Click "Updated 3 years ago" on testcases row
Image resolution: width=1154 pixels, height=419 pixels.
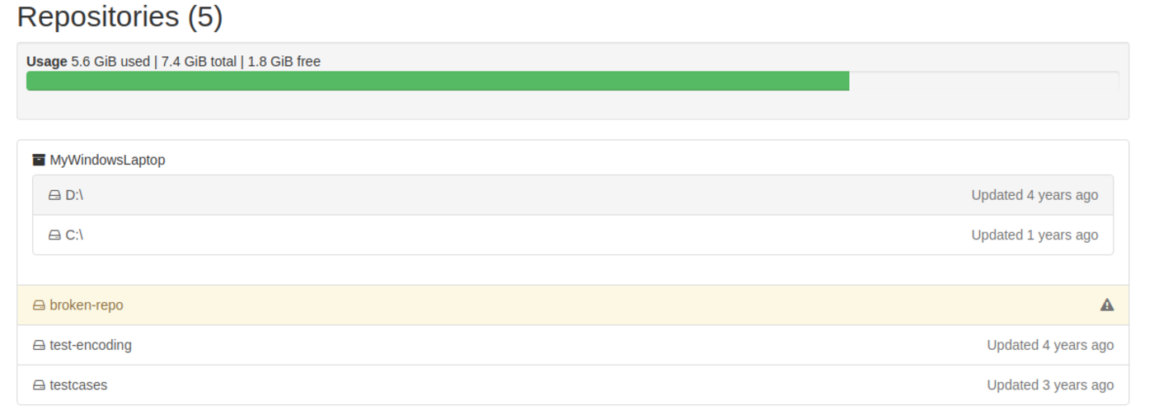[1050, 385]
